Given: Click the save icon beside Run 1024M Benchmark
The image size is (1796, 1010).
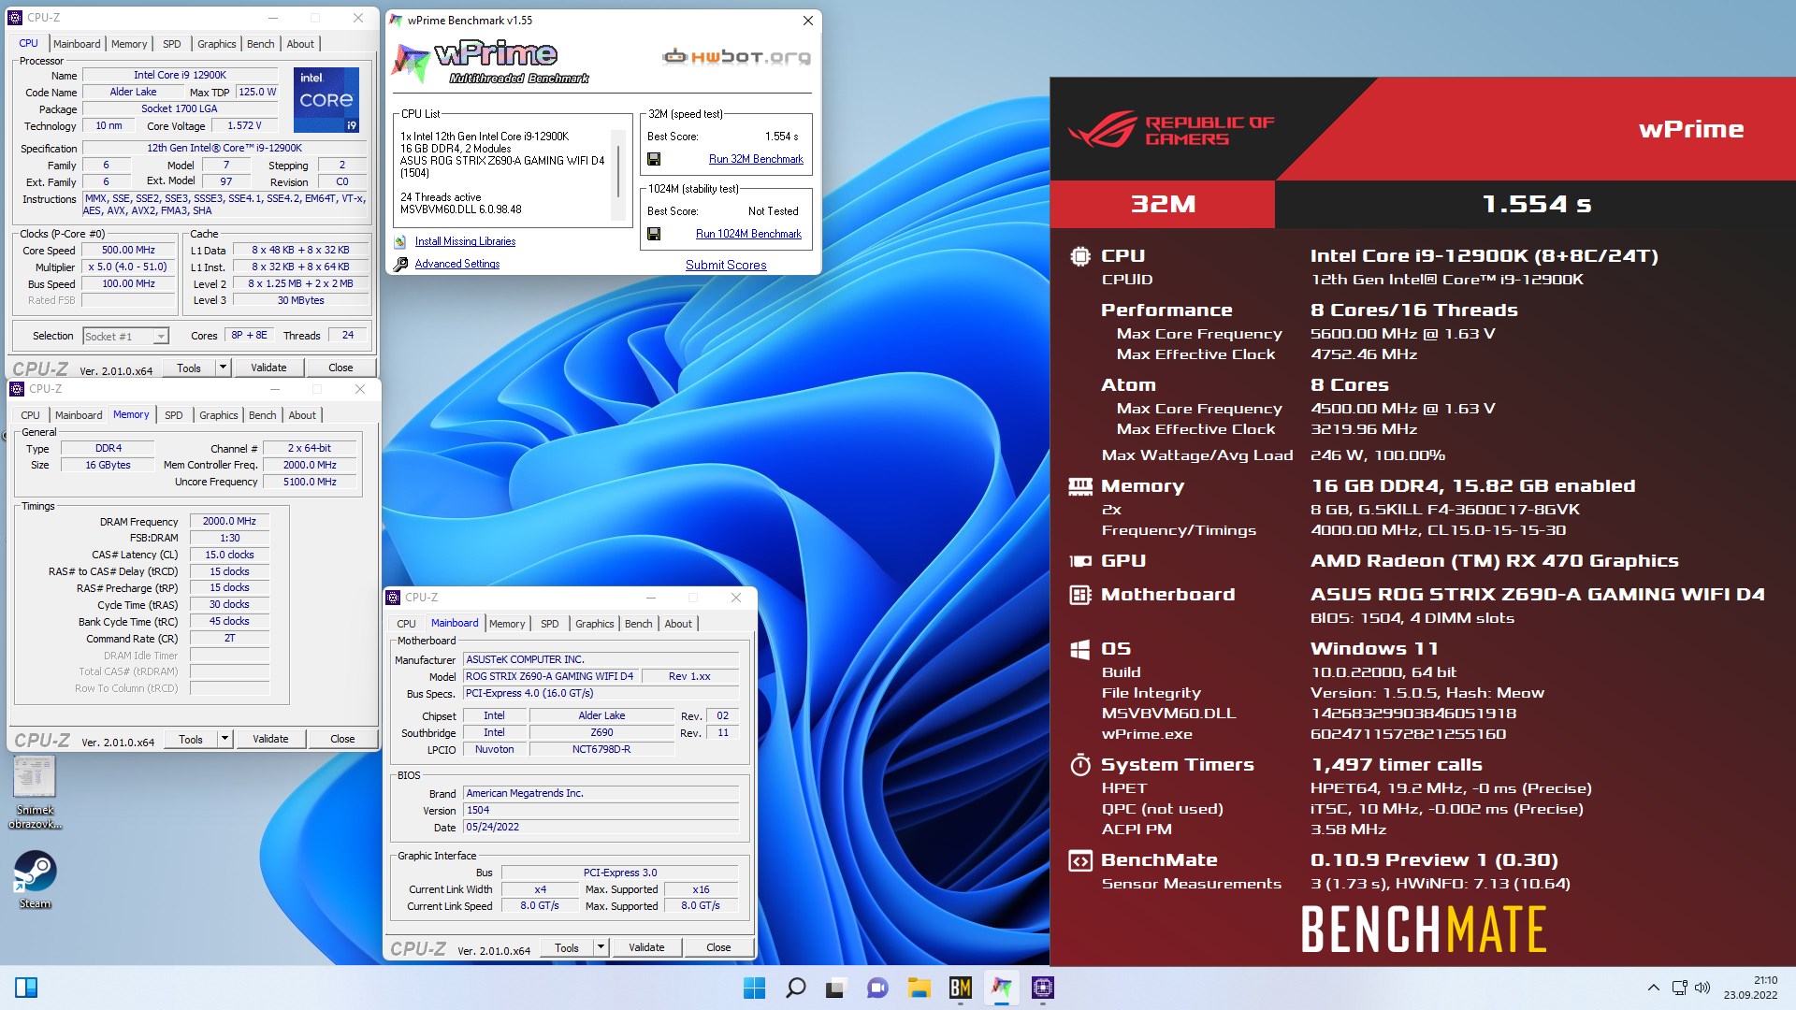Looking at the screenshot, I should tap(654, 234).
